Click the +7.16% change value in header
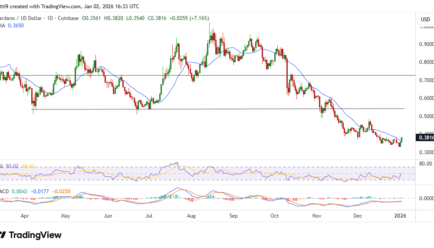This screenshot has height=248, width=434. click(199, 18)
